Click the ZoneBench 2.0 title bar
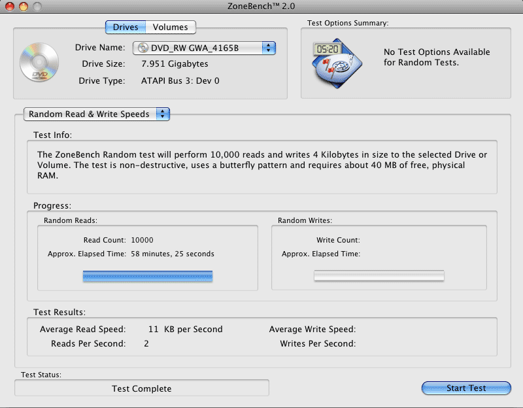 point(261,7)
